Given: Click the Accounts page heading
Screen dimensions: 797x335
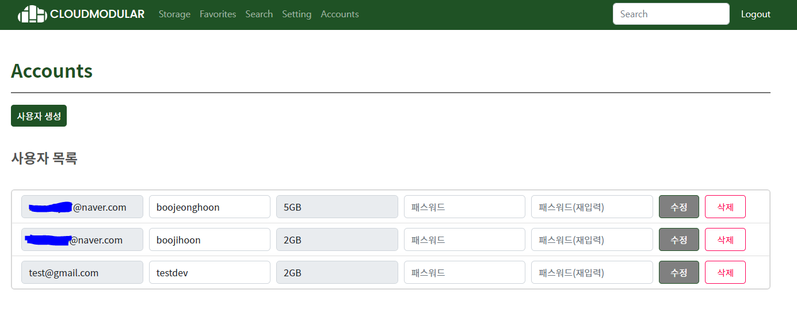Looking at the screenshot, I should (52, 71).
